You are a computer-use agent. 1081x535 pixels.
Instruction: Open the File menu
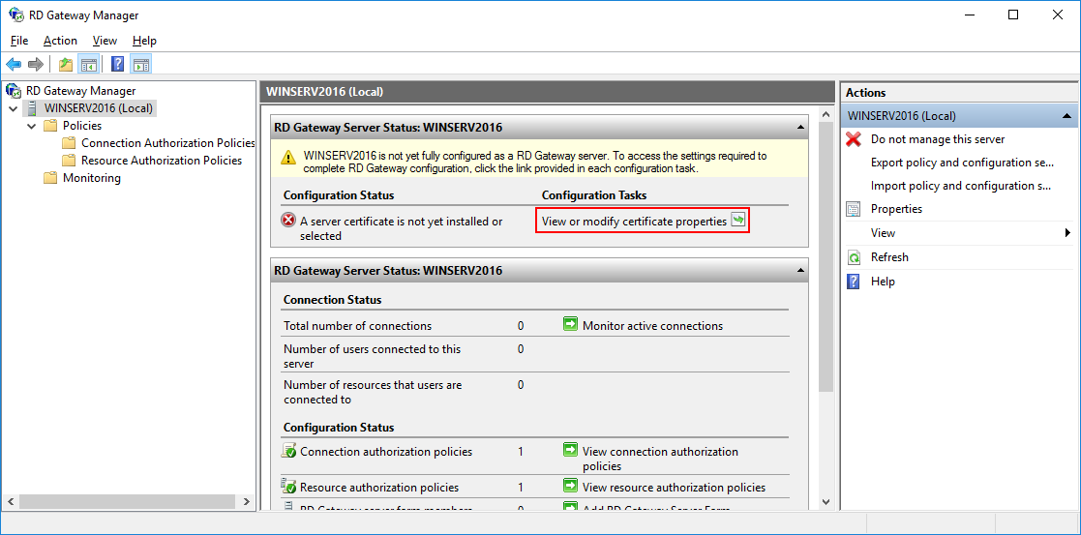point(19,41)
